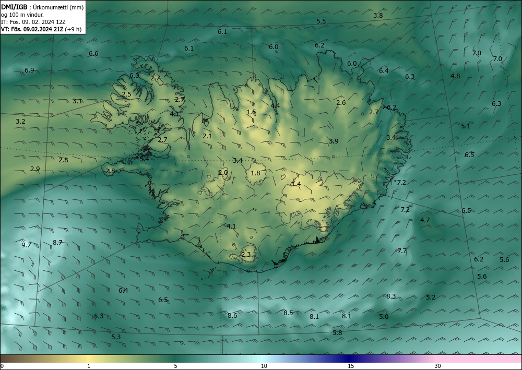Click the map value '6.6'
This screenshot has height=370, width=522.
[x=93, y=54]
